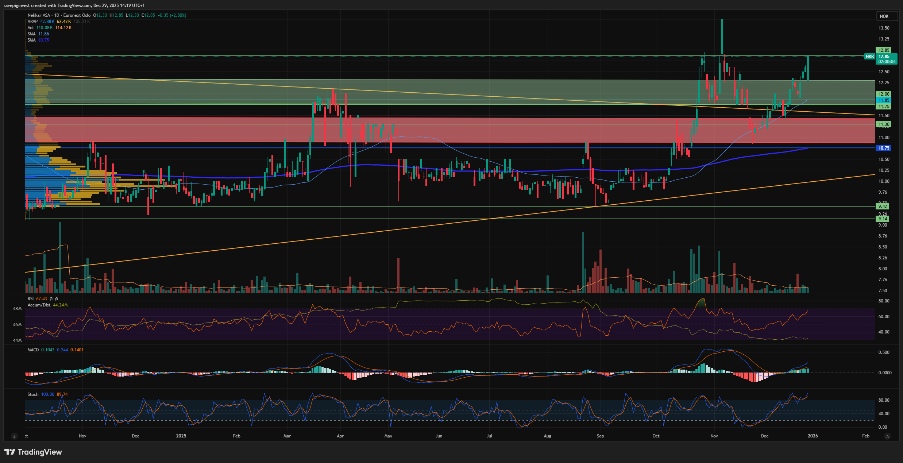
Task: Click the cyan 11.85 price axis label
Action: tap(884, 100)
